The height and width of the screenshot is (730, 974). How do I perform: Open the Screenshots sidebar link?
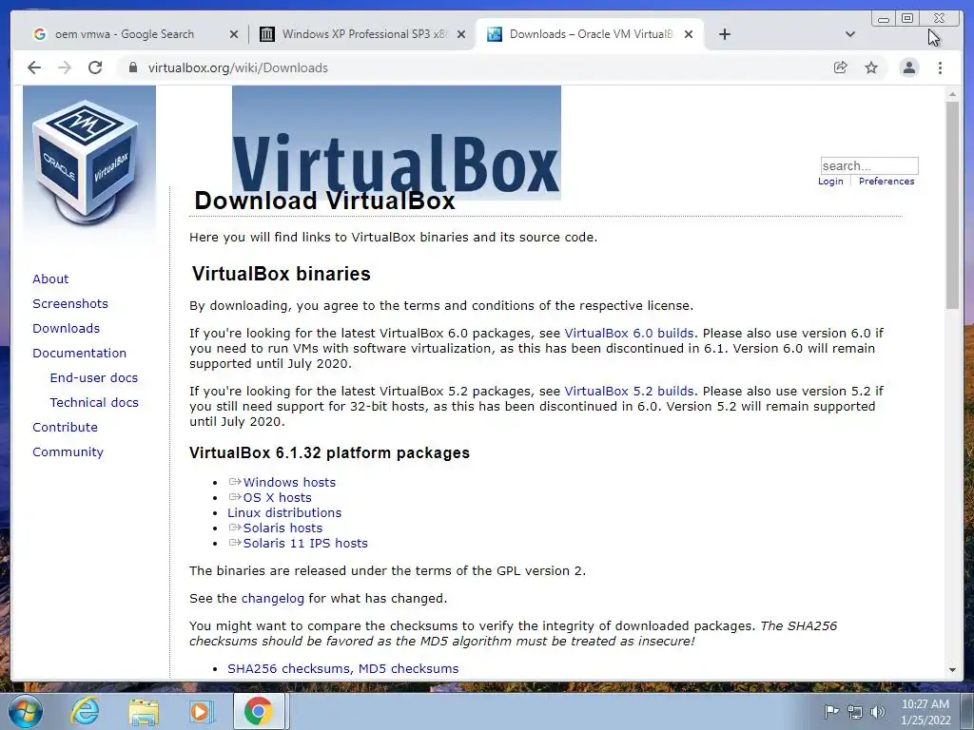(x=70, y=303)
